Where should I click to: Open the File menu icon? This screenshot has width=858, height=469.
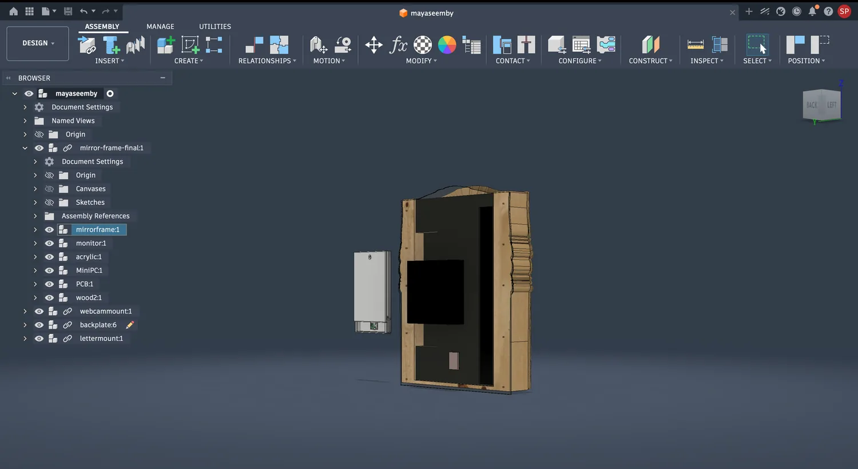point(46,11)
